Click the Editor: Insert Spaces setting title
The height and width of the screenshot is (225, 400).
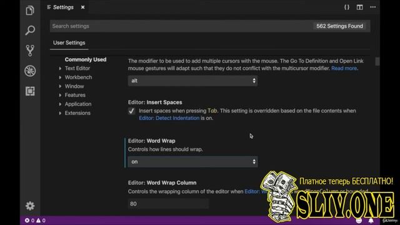click(x=155, y=102)
